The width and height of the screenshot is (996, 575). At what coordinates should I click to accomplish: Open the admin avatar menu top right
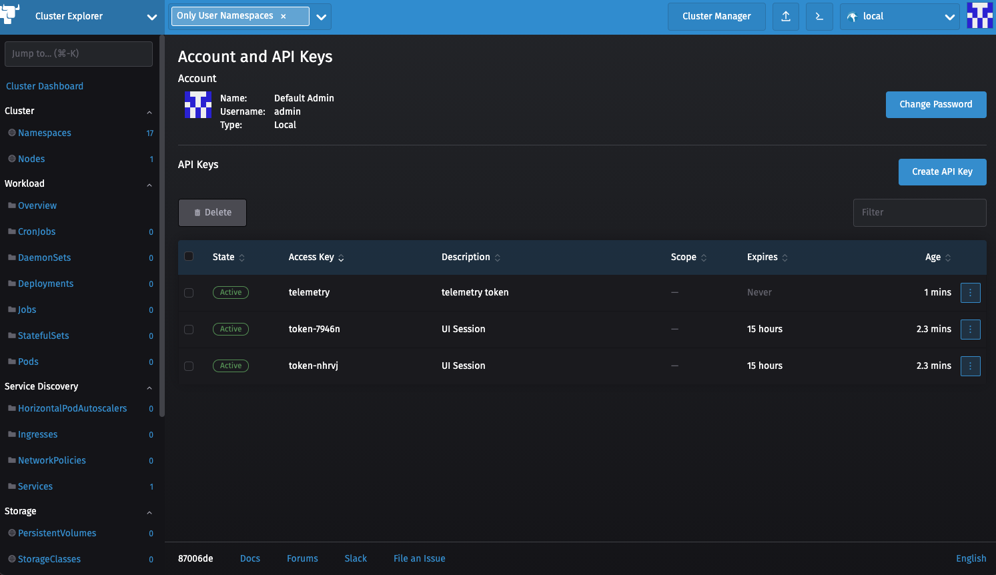pos(979,16)
